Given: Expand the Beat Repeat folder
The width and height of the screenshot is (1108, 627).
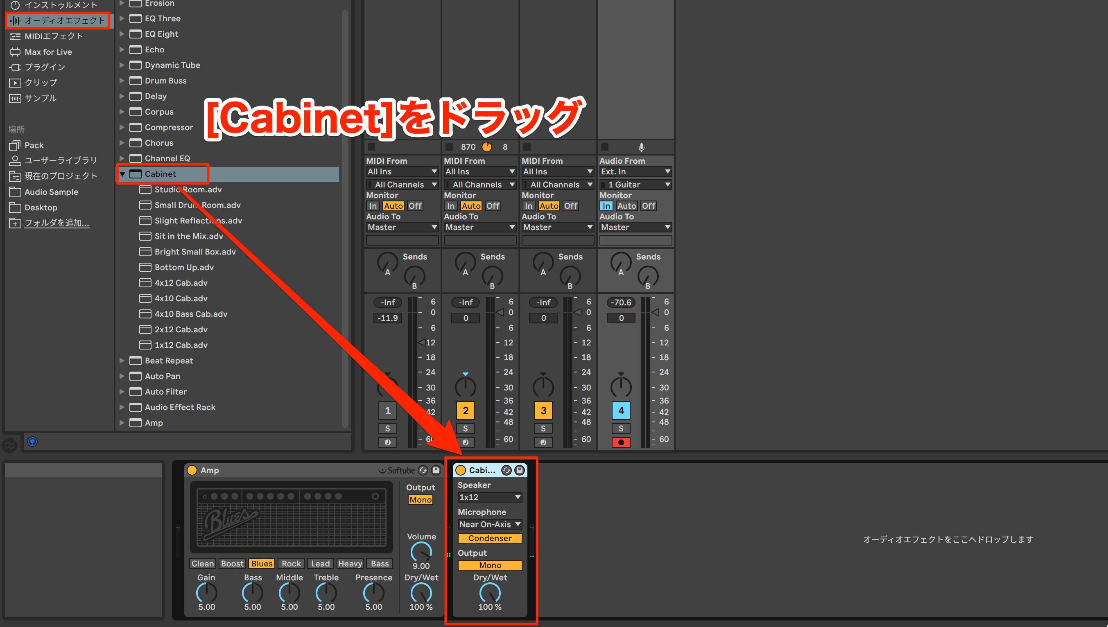Looking at the screenshot, I should coord(122,361).
